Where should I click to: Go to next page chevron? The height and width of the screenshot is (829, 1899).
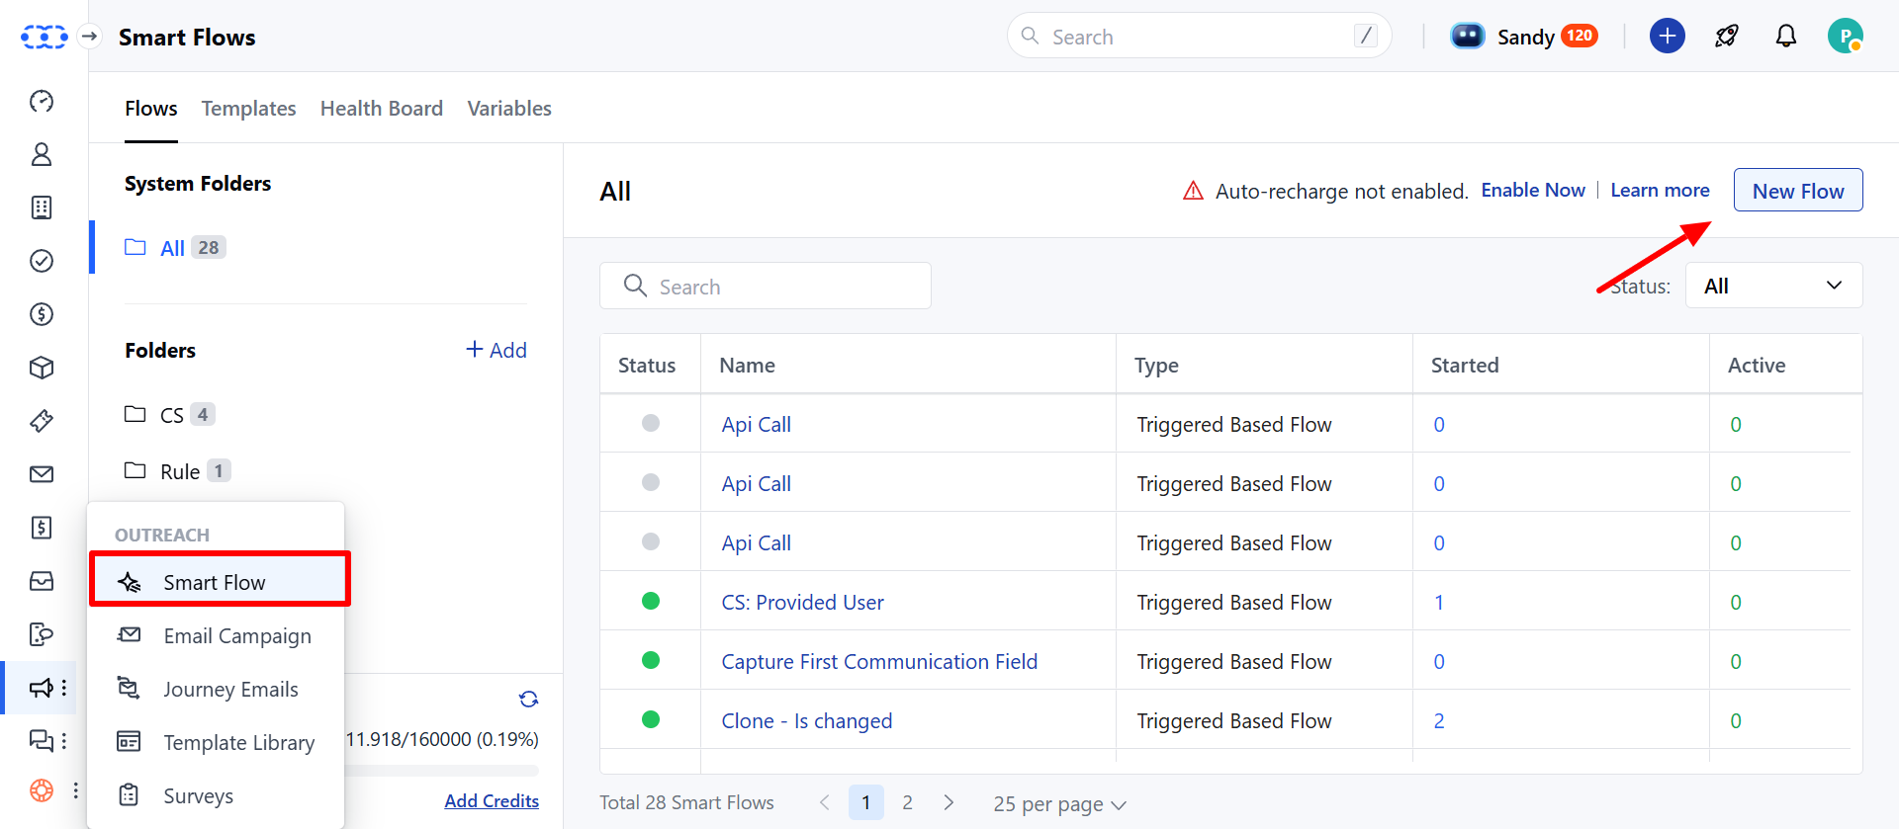[x=949, y=802]
